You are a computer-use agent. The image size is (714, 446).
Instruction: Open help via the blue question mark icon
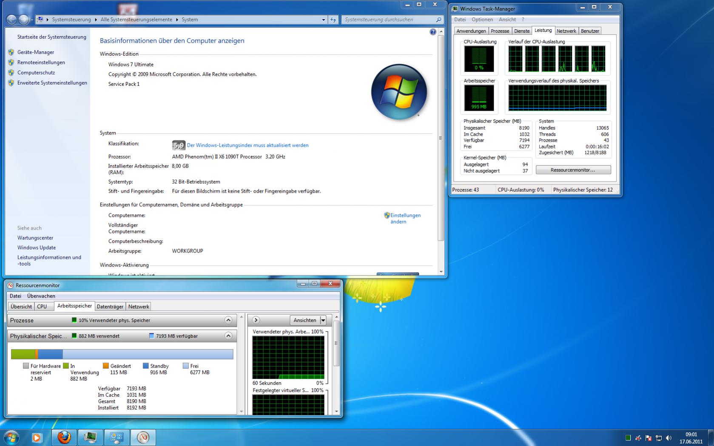pyautogui.click(x=433, y=32)
